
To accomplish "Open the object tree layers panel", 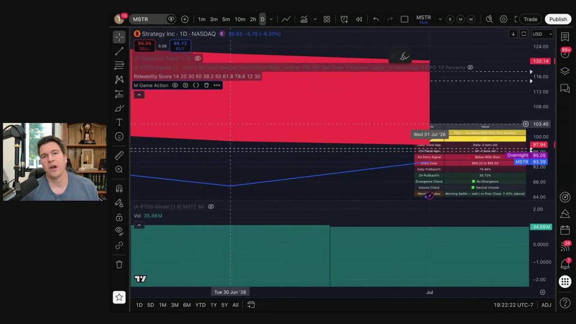I will [565, 71].
